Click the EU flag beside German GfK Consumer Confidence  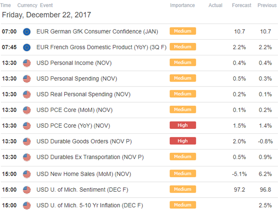coord(27,32)
